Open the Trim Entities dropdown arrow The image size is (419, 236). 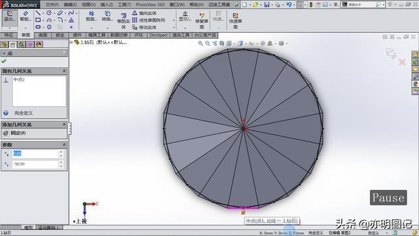click(x=92, y=28)
